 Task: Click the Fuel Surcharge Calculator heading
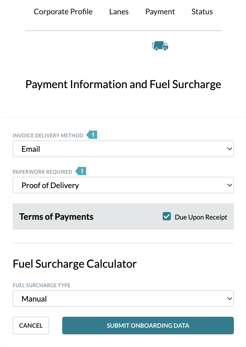[75, 264]
